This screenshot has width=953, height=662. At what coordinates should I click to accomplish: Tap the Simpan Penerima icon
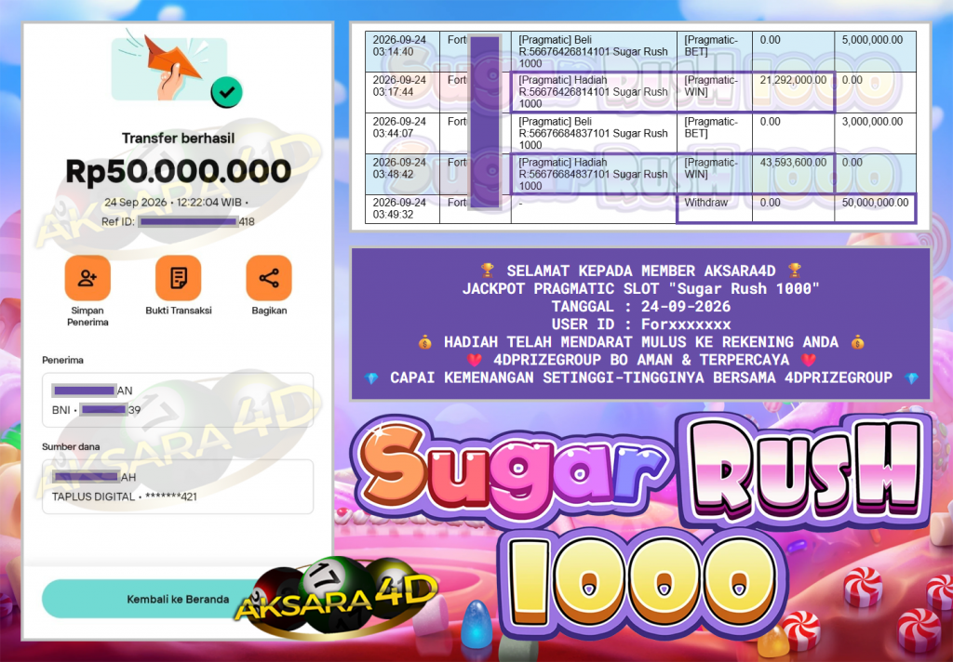[x=87, y=278]
